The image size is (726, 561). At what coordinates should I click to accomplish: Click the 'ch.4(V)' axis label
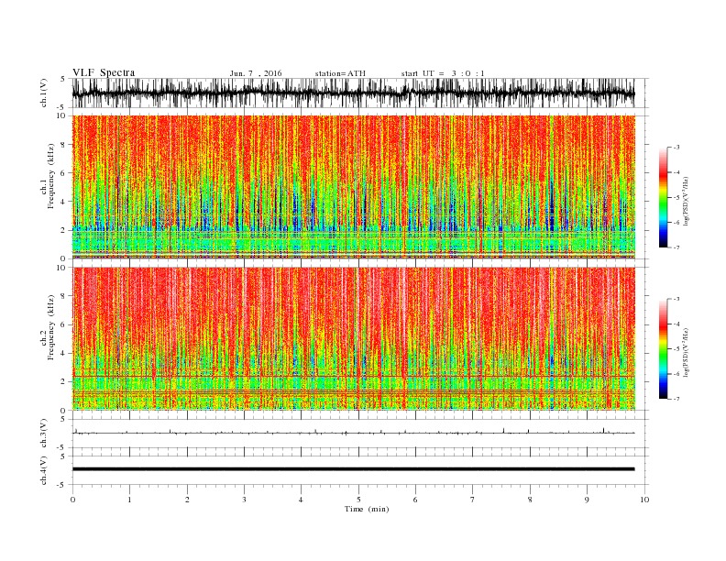[44, 470]
